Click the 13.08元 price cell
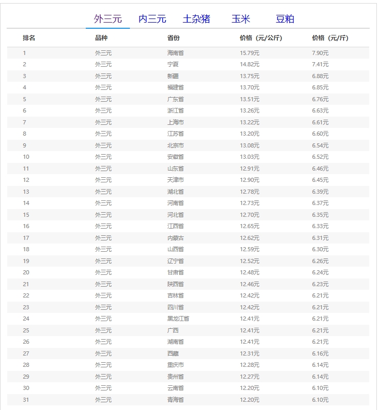 point(250,145)
